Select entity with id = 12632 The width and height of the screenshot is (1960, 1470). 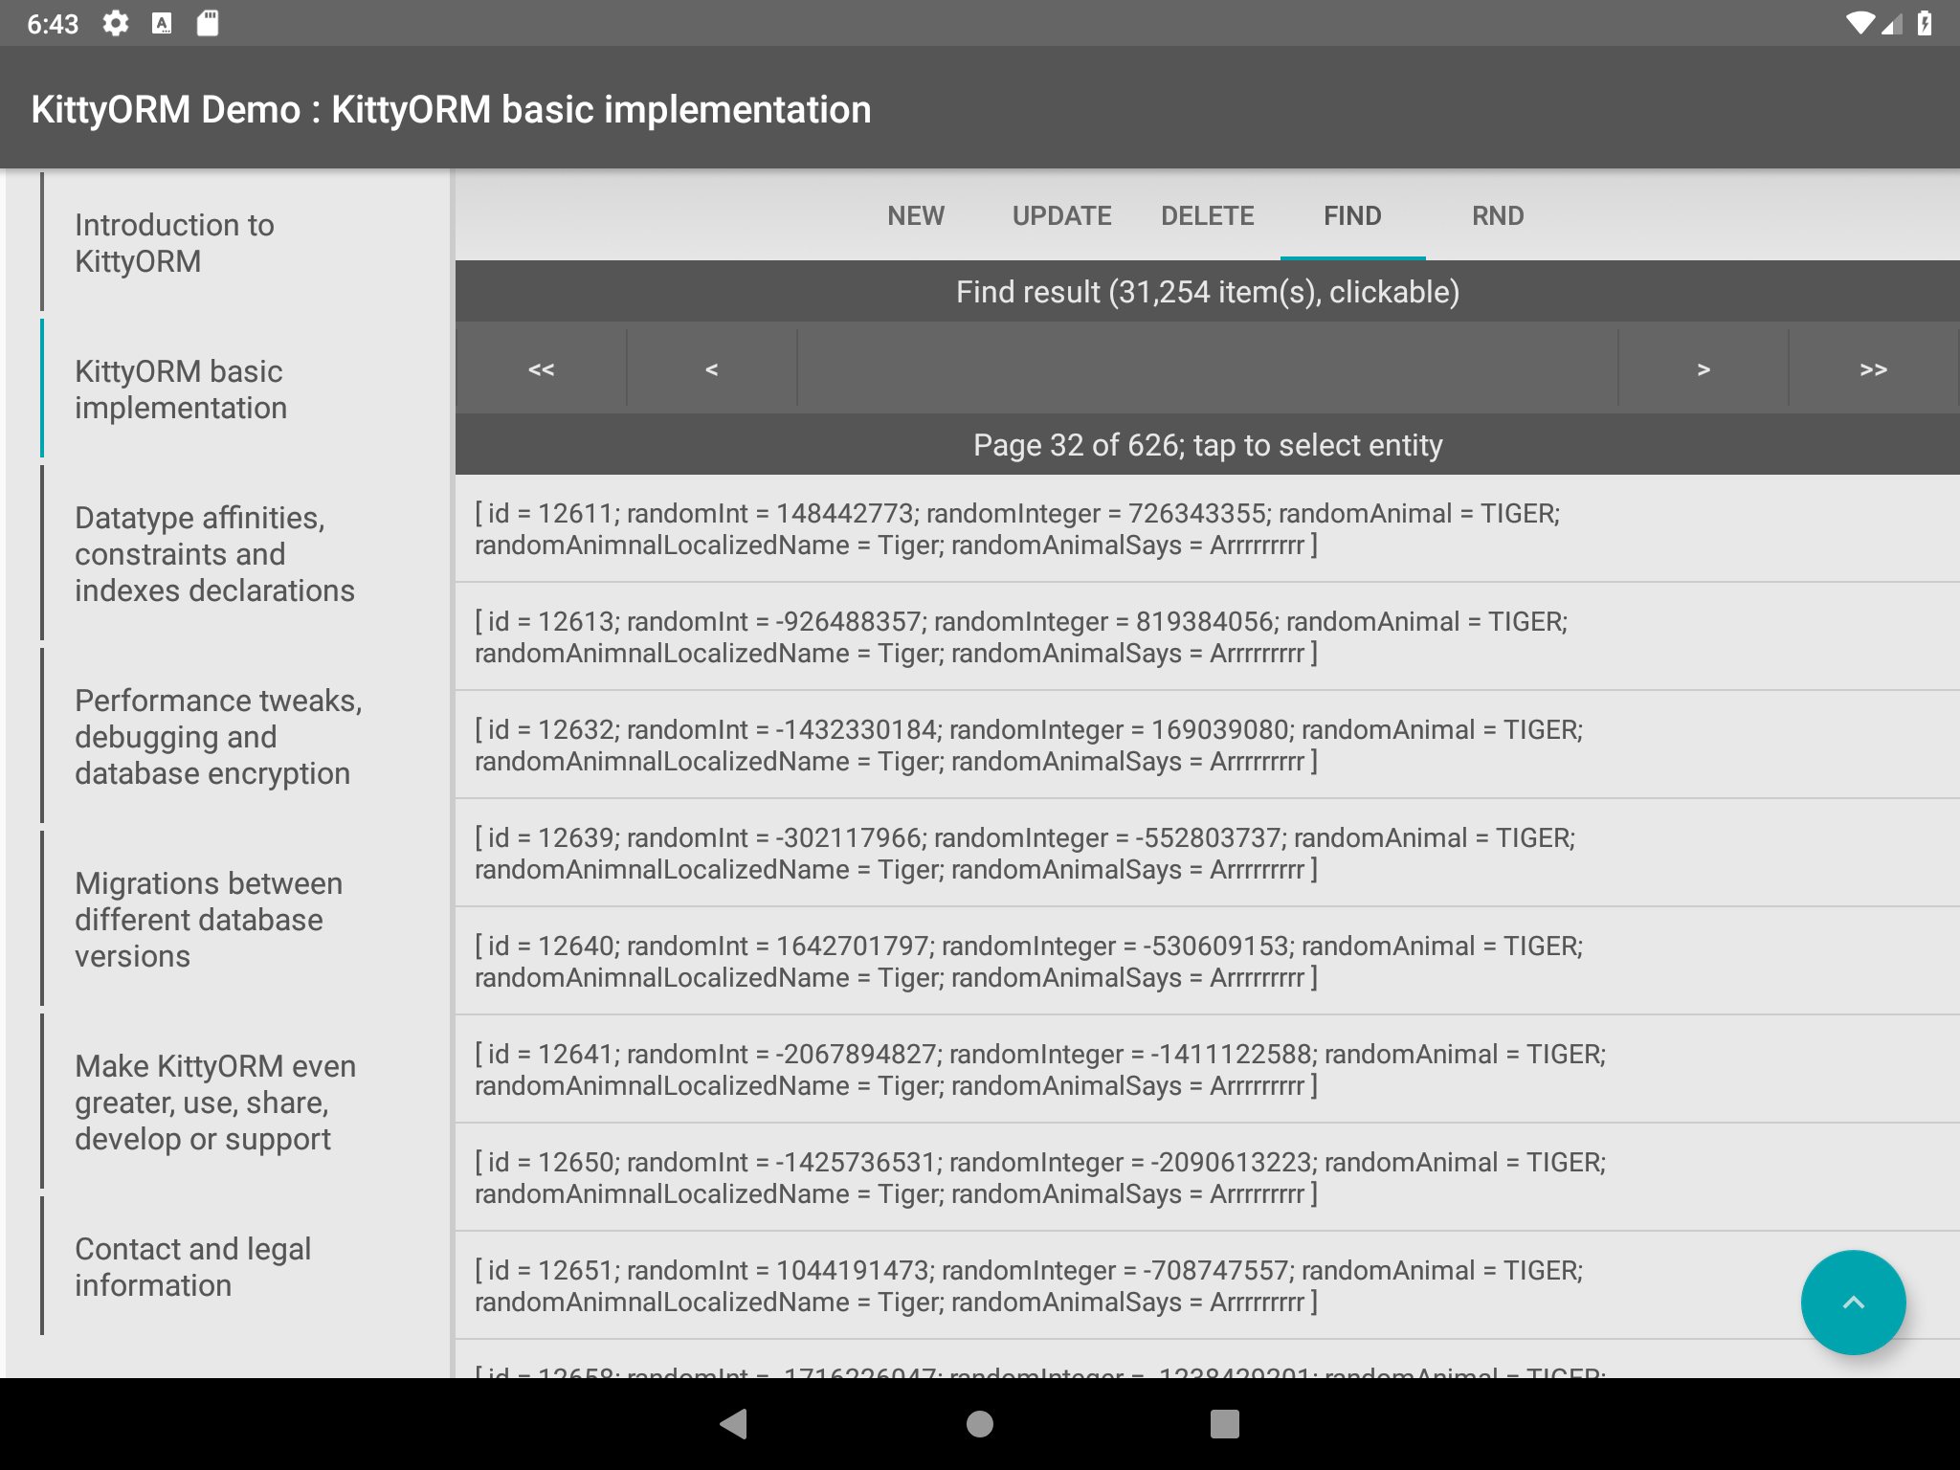coord(1208,745)
